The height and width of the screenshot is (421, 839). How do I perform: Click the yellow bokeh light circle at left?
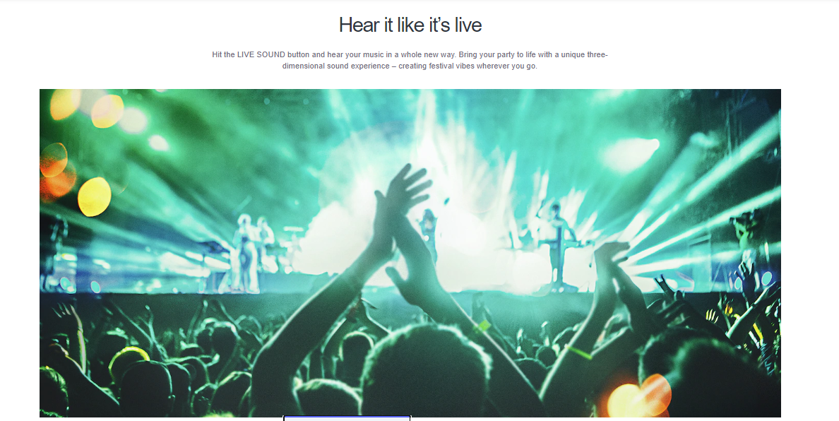94,196
